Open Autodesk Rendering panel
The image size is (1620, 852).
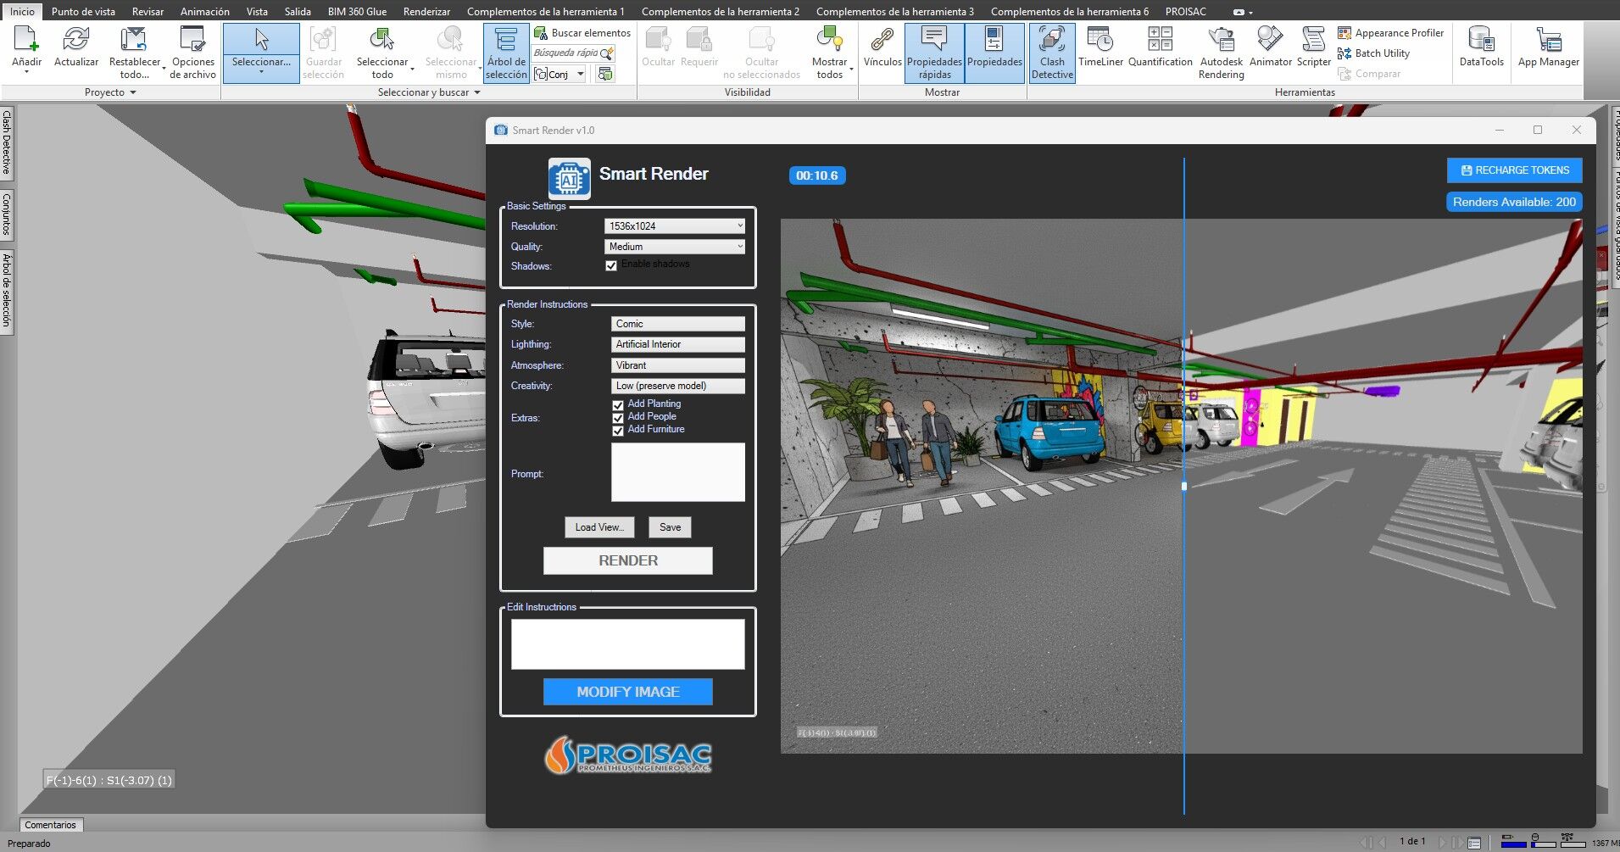tap(1221, 53)
